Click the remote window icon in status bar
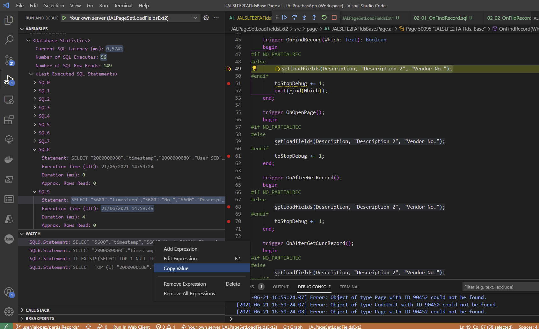 [6, 326]
